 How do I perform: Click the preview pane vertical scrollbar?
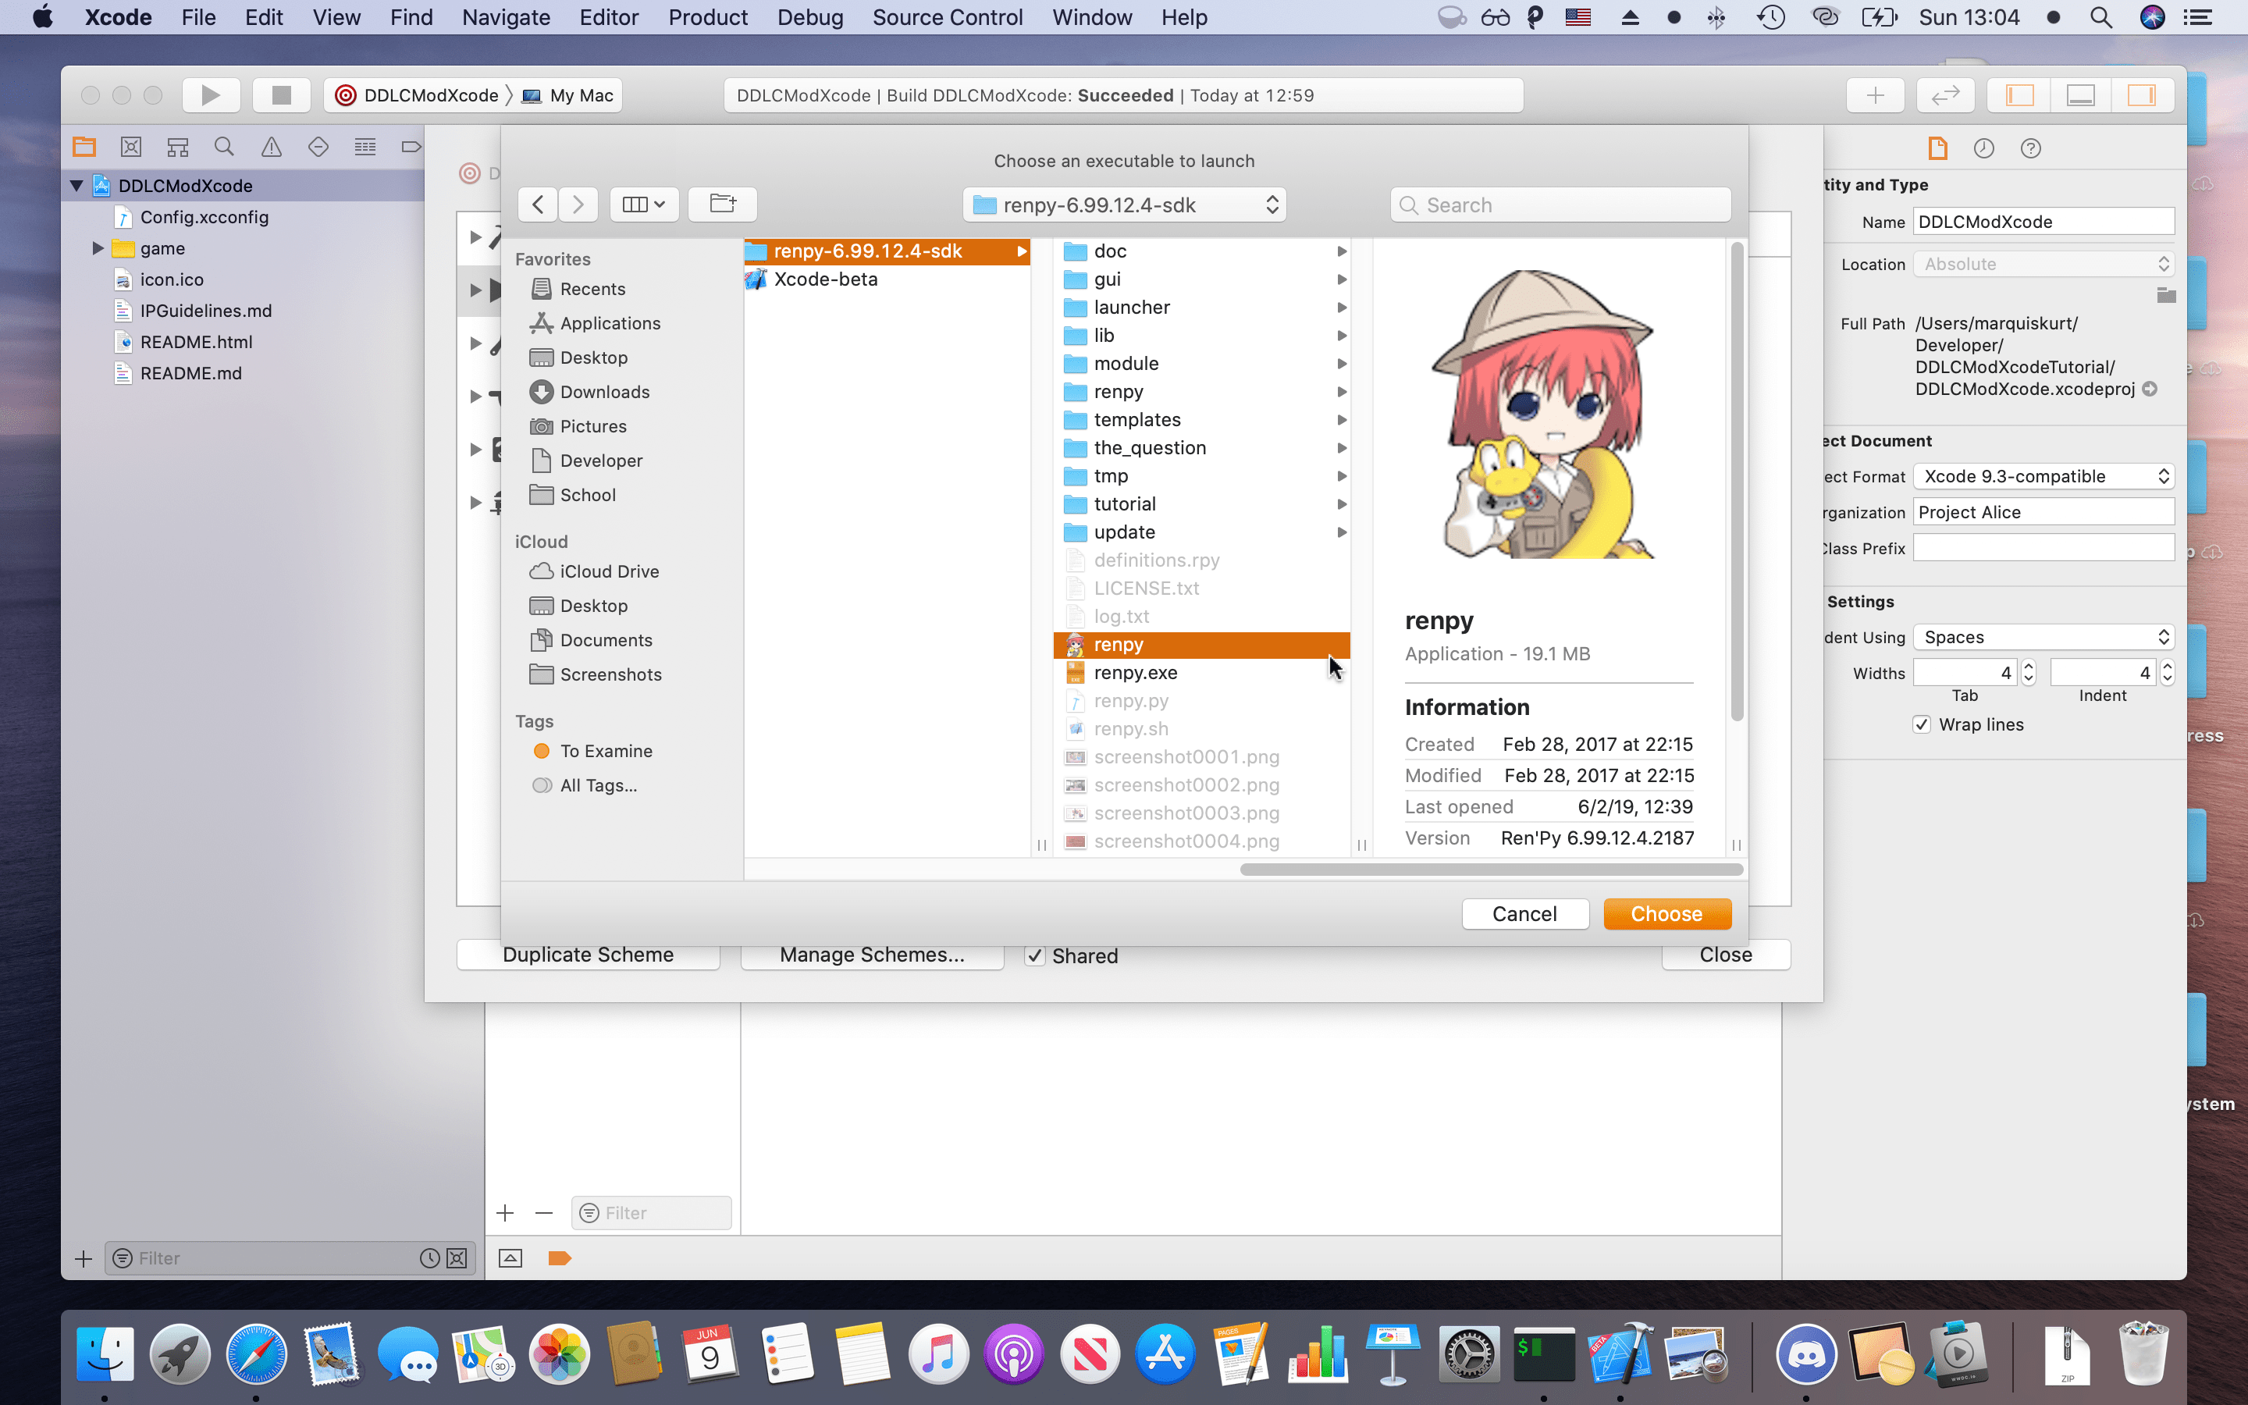(1737, 482)
